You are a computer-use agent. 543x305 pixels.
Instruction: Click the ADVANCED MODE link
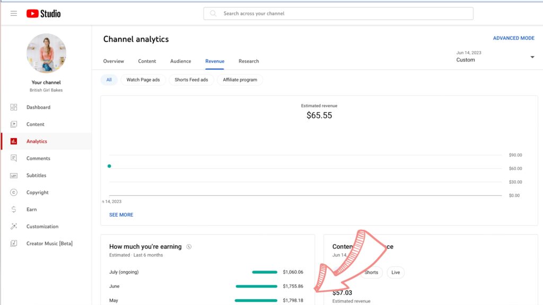(x=513, y=38)
